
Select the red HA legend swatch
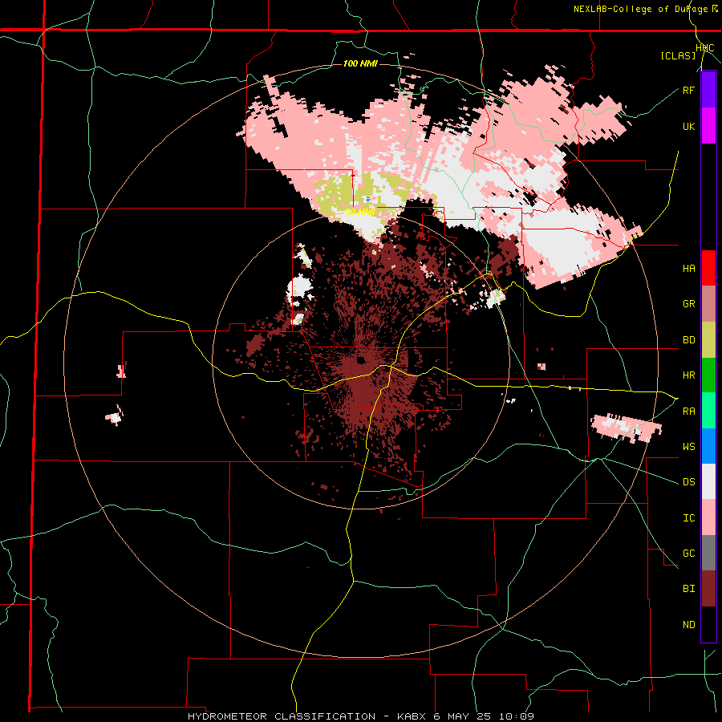click(708, 268)
